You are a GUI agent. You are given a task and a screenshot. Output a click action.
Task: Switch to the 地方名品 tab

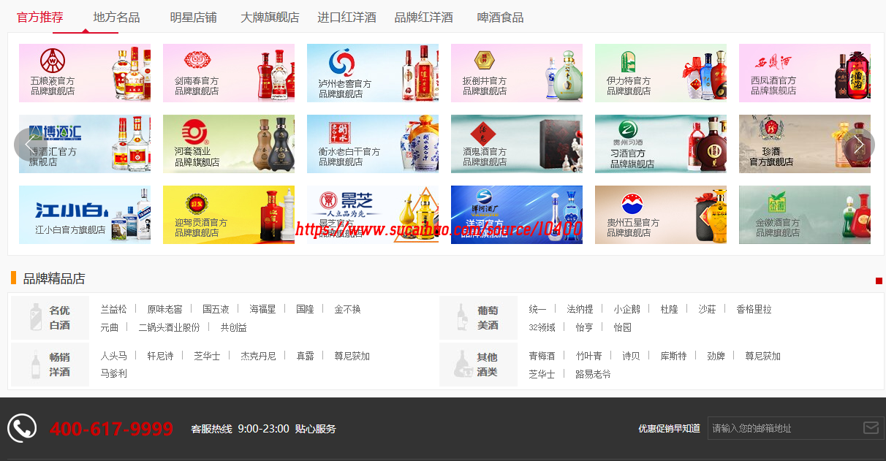click(117, 18)
